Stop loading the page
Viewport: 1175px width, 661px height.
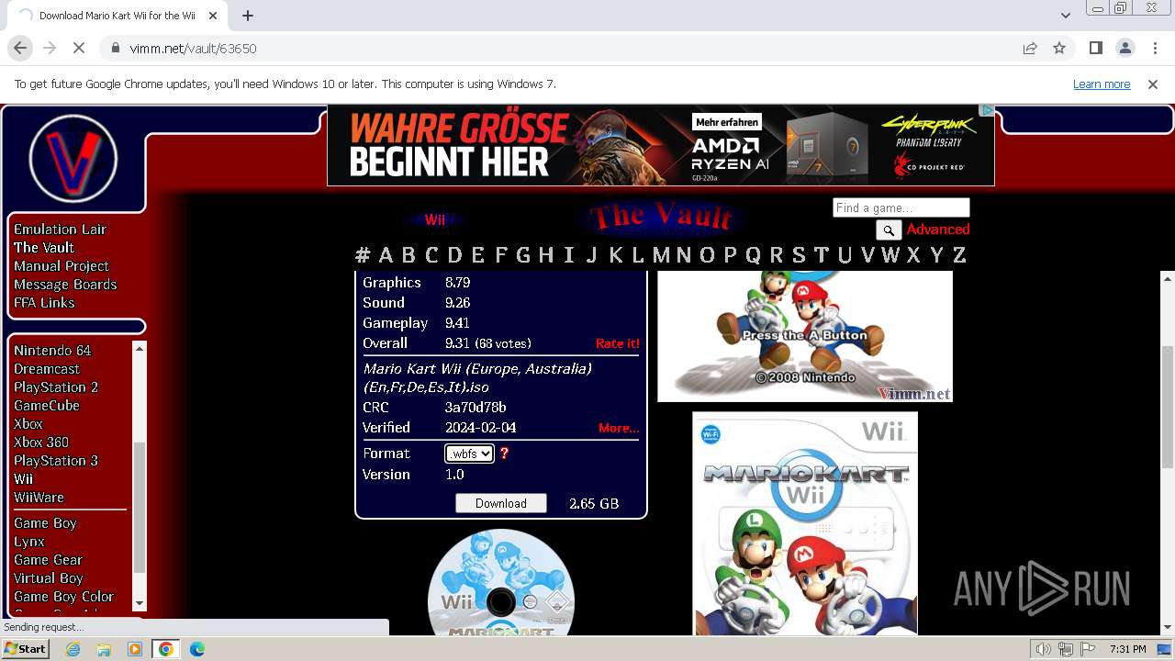tap(78, 48)
